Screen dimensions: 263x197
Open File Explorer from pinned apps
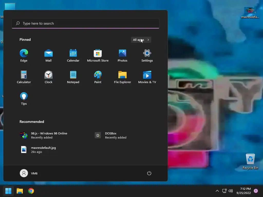tap(123, 77)
